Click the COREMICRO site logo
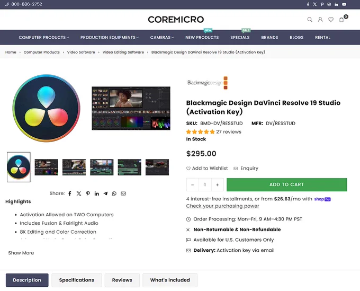 [x=176, y=20]
